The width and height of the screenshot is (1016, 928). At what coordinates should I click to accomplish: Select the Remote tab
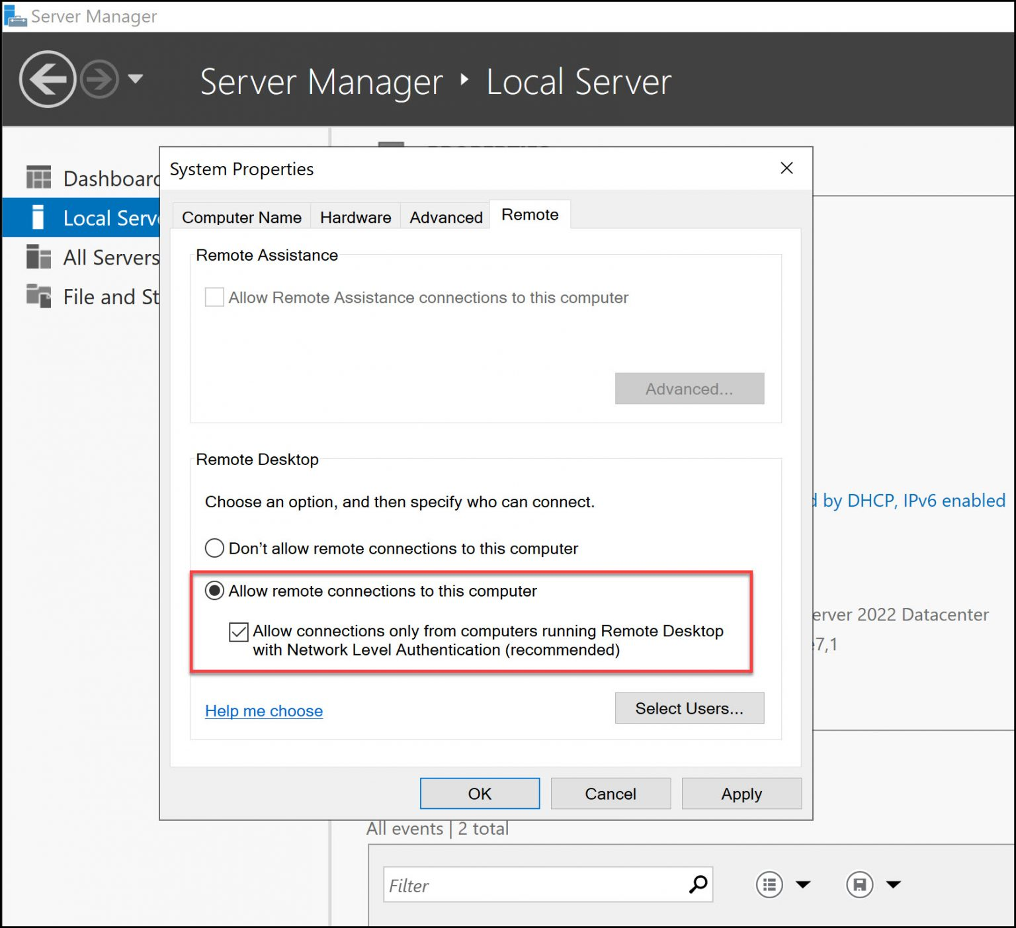coord(530,214)
